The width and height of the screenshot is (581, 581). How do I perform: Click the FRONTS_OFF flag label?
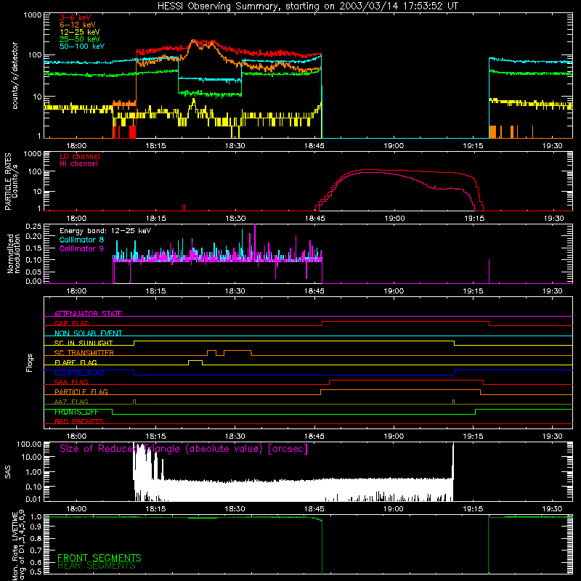tap(76, 412)
